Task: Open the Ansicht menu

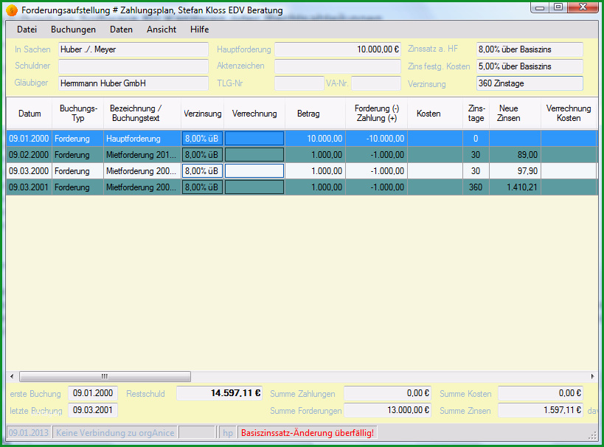Action: pyautogui.click(x=162, y=30)
